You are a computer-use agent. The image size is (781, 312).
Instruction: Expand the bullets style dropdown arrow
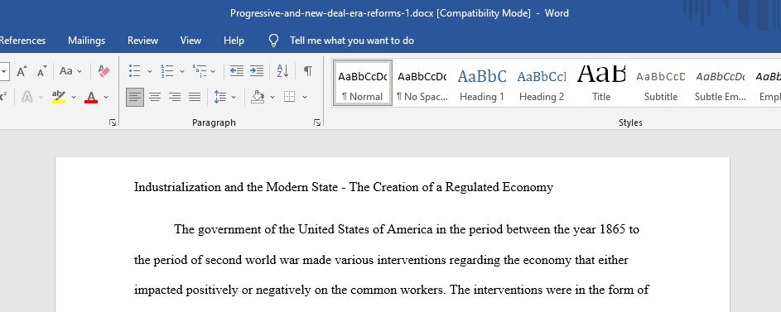[149, 71]
